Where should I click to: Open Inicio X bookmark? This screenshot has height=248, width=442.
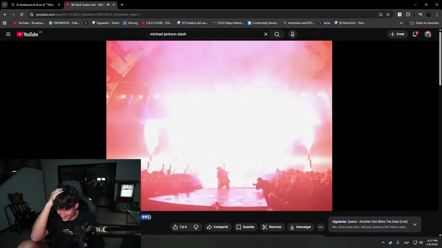point(324,23)
